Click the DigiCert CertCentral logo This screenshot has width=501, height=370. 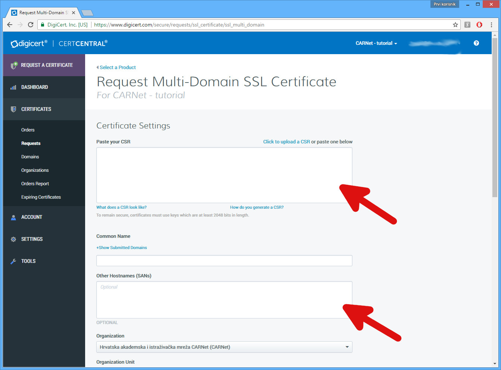click(x=59, y=43)
